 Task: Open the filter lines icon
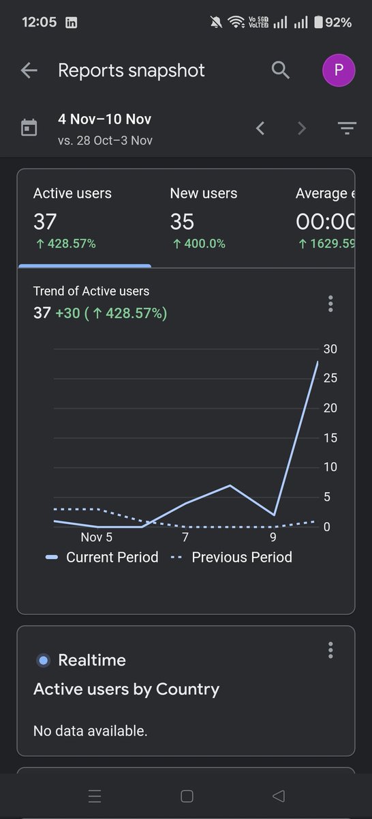347,128
